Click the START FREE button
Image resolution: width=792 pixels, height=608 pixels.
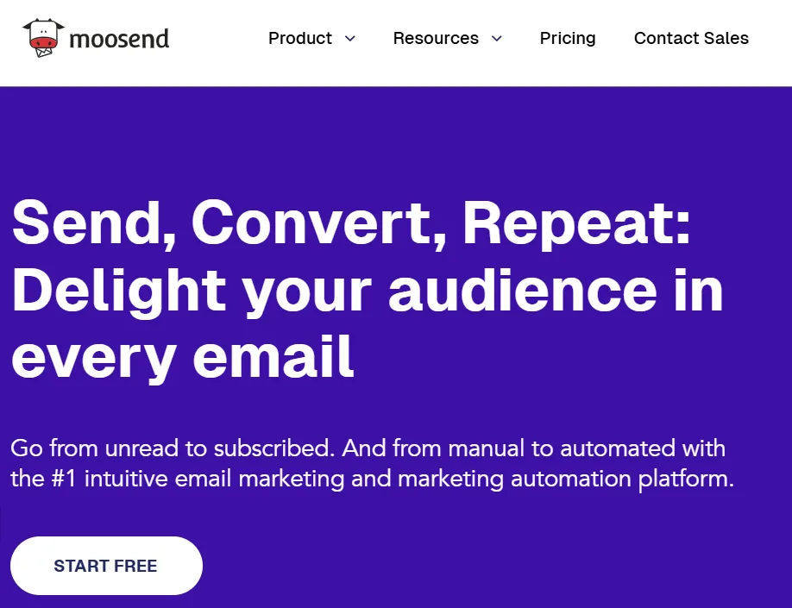pos(105,566)
